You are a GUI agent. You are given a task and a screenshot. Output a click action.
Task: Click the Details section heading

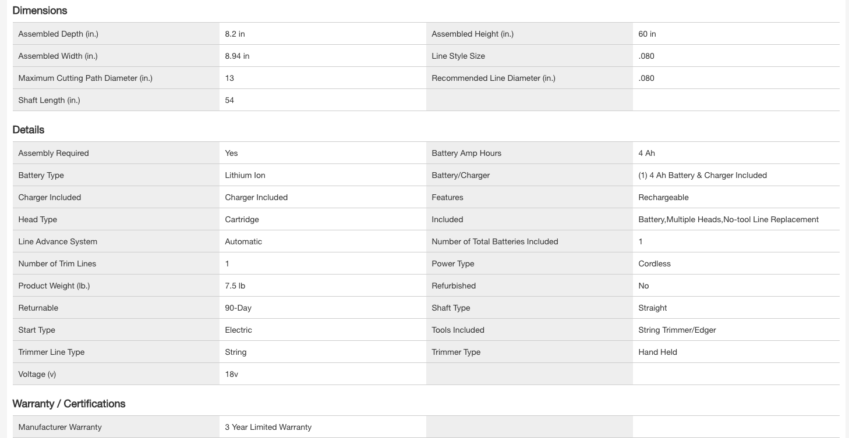(29, 130)
